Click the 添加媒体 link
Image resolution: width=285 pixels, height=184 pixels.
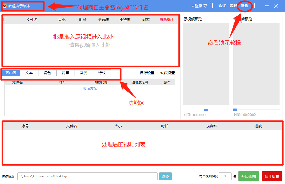tap(90, 89)
